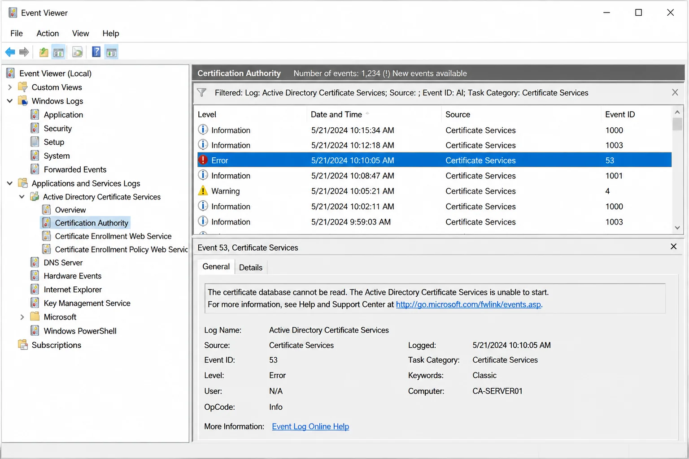Click the Show/Hide Console Tree toolbar icon
The height and width of the screenshot is (459, 689).
[58, 52]
